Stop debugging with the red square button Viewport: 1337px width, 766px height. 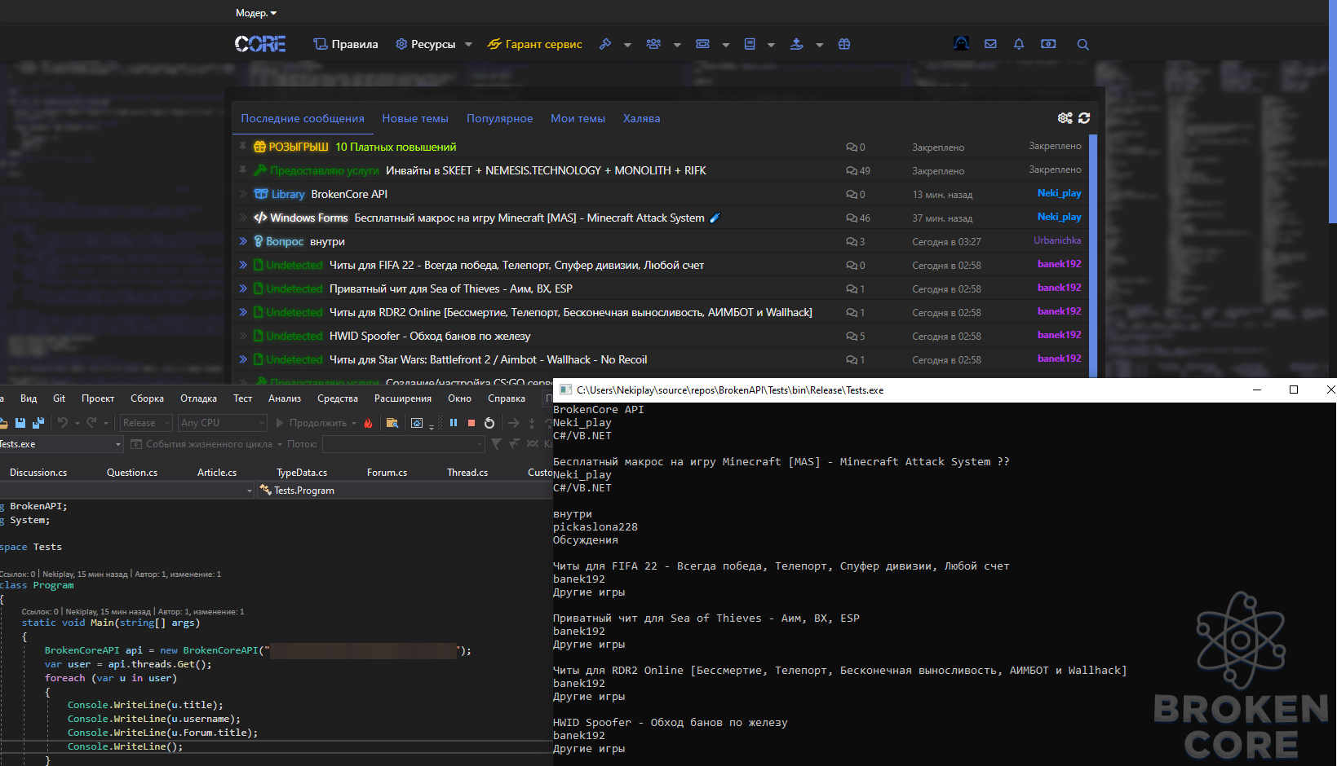[471, 423]
